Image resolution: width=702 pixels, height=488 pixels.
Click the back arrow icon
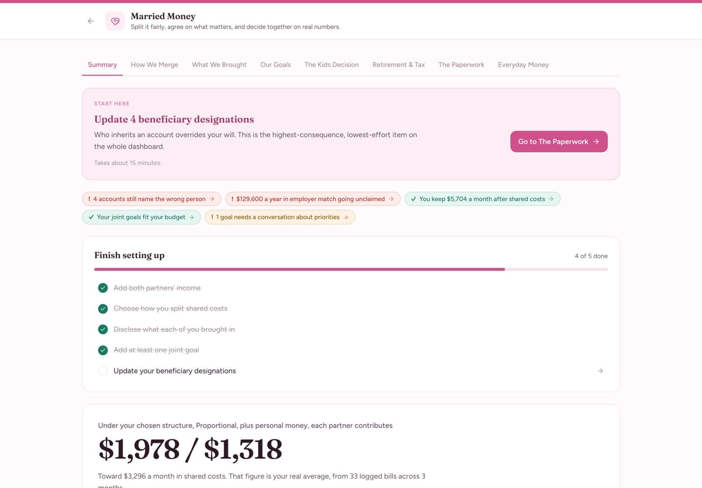91,21
